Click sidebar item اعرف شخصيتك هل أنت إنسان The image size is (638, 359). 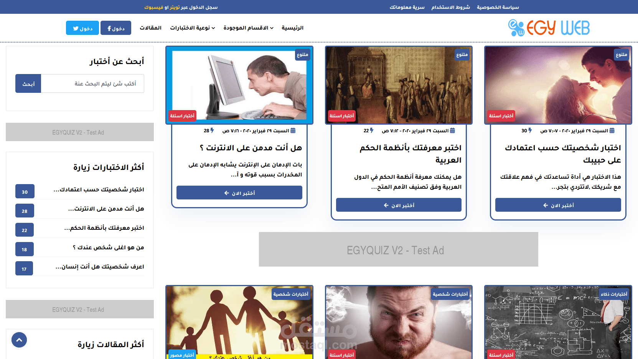coord(100,266)
